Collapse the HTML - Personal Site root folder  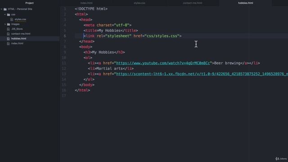[x=2, y=9]
